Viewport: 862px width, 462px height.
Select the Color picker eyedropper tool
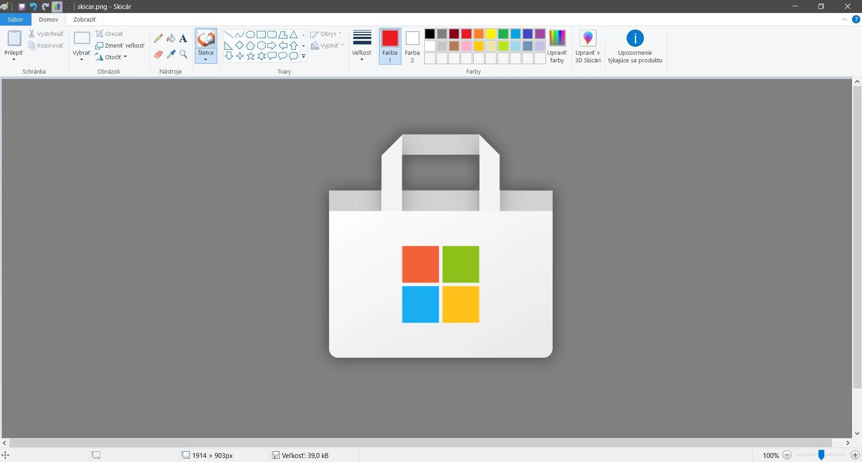pyautogui.click(x=171, y=54)
